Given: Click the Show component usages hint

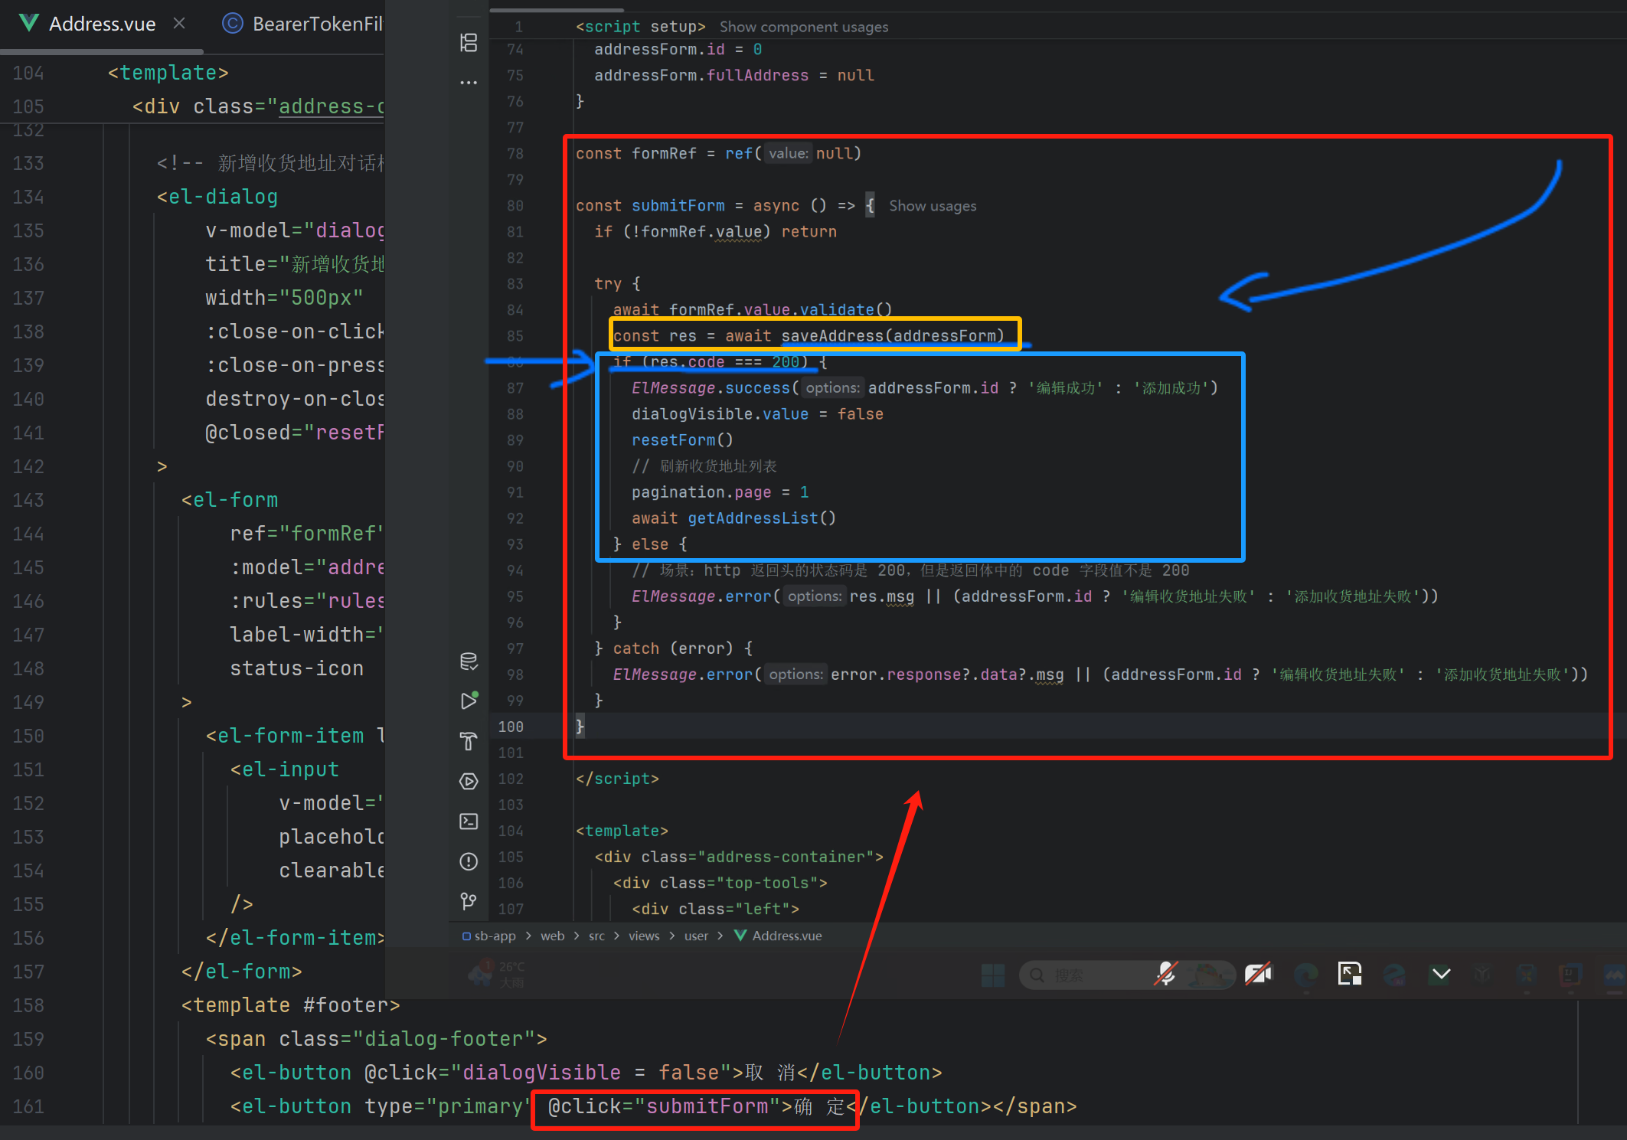Looking at the screenshot, I should [x=804, y=27].
